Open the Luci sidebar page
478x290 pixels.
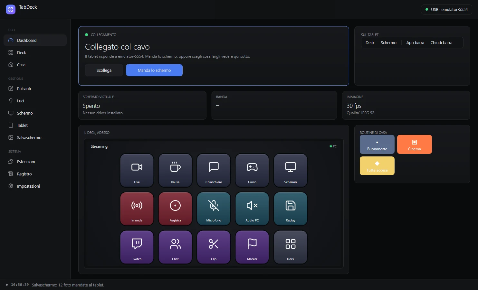coord(35,101)
